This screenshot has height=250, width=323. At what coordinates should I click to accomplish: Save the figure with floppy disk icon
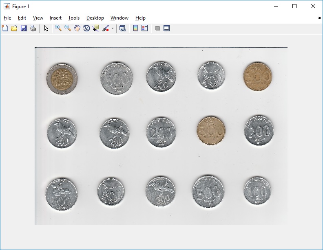point(24,29)
